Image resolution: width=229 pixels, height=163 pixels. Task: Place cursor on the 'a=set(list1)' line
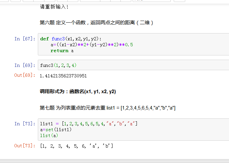(56, 130)
